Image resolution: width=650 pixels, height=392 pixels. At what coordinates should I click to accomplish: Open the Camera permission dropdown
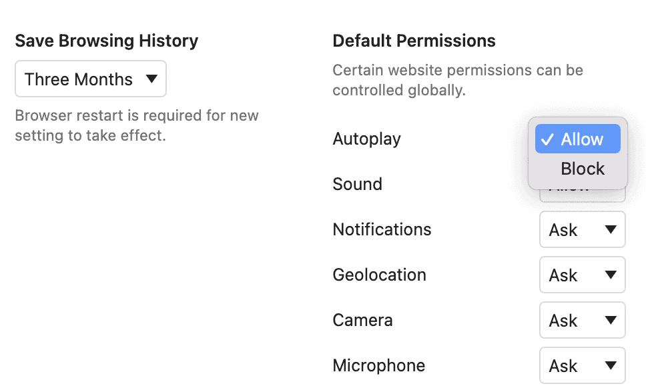coord(582,320)
